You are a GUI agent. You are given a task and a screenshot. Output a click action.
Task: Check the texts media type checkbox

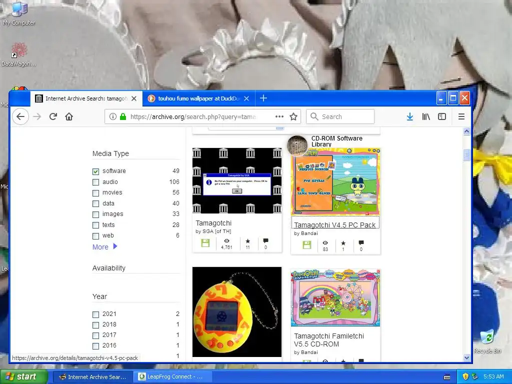95,225
